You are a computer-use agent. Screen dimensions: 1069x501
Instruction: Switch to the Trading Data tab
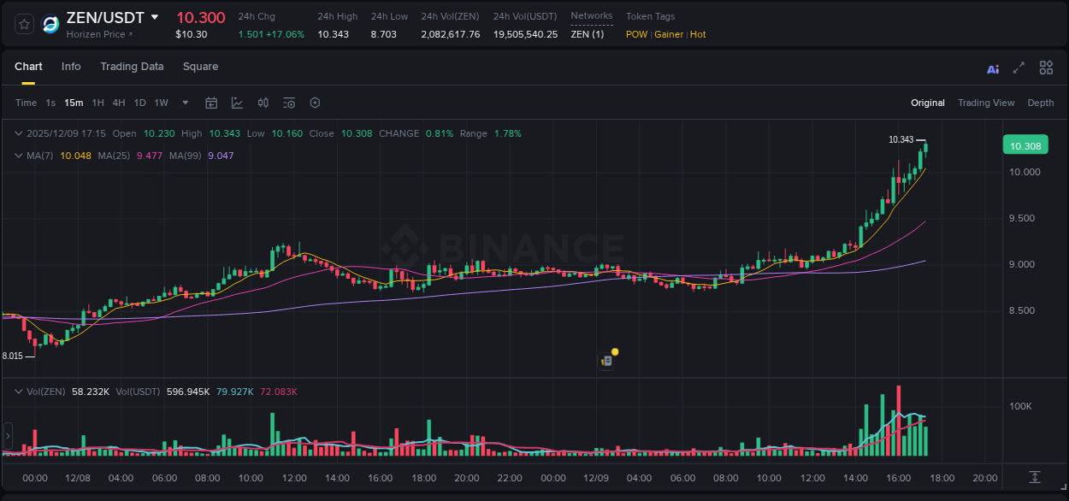pos(132,67)
